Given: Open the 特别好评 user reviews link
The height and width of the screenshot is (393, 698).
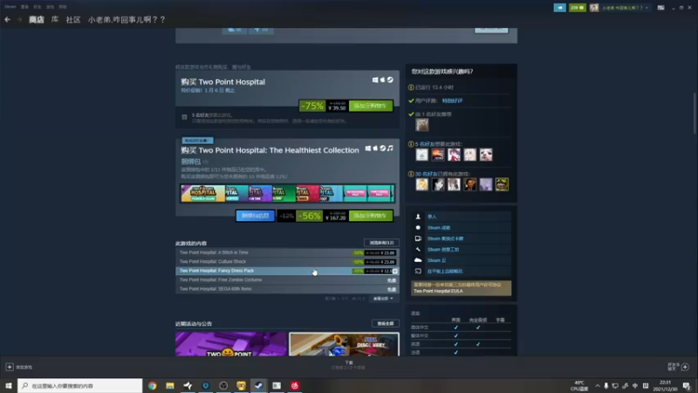Looking at the screenshot, I should tap(452, 100).
